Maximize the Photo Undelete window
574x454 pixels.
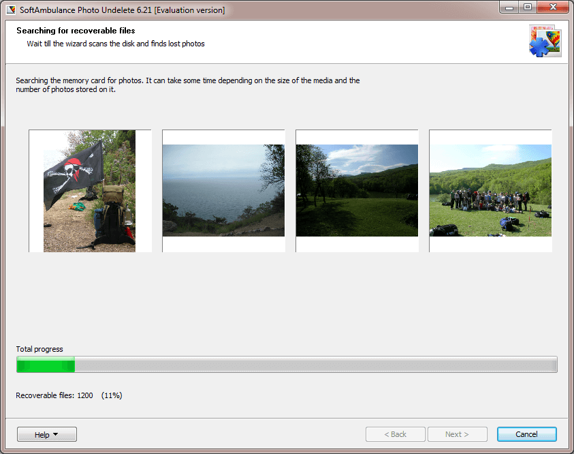coord(528,7)
